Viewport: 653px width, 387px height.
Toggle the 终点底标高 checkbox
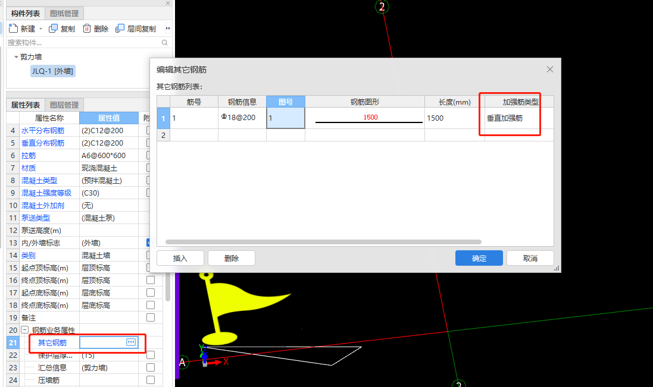click(x=151, y=305)
